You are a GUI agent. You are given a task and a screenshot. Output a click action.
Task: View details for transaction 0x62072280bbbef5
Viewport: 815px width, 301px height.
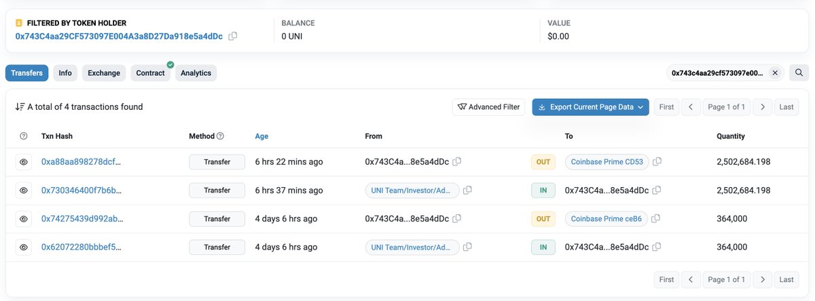(24, 247)
